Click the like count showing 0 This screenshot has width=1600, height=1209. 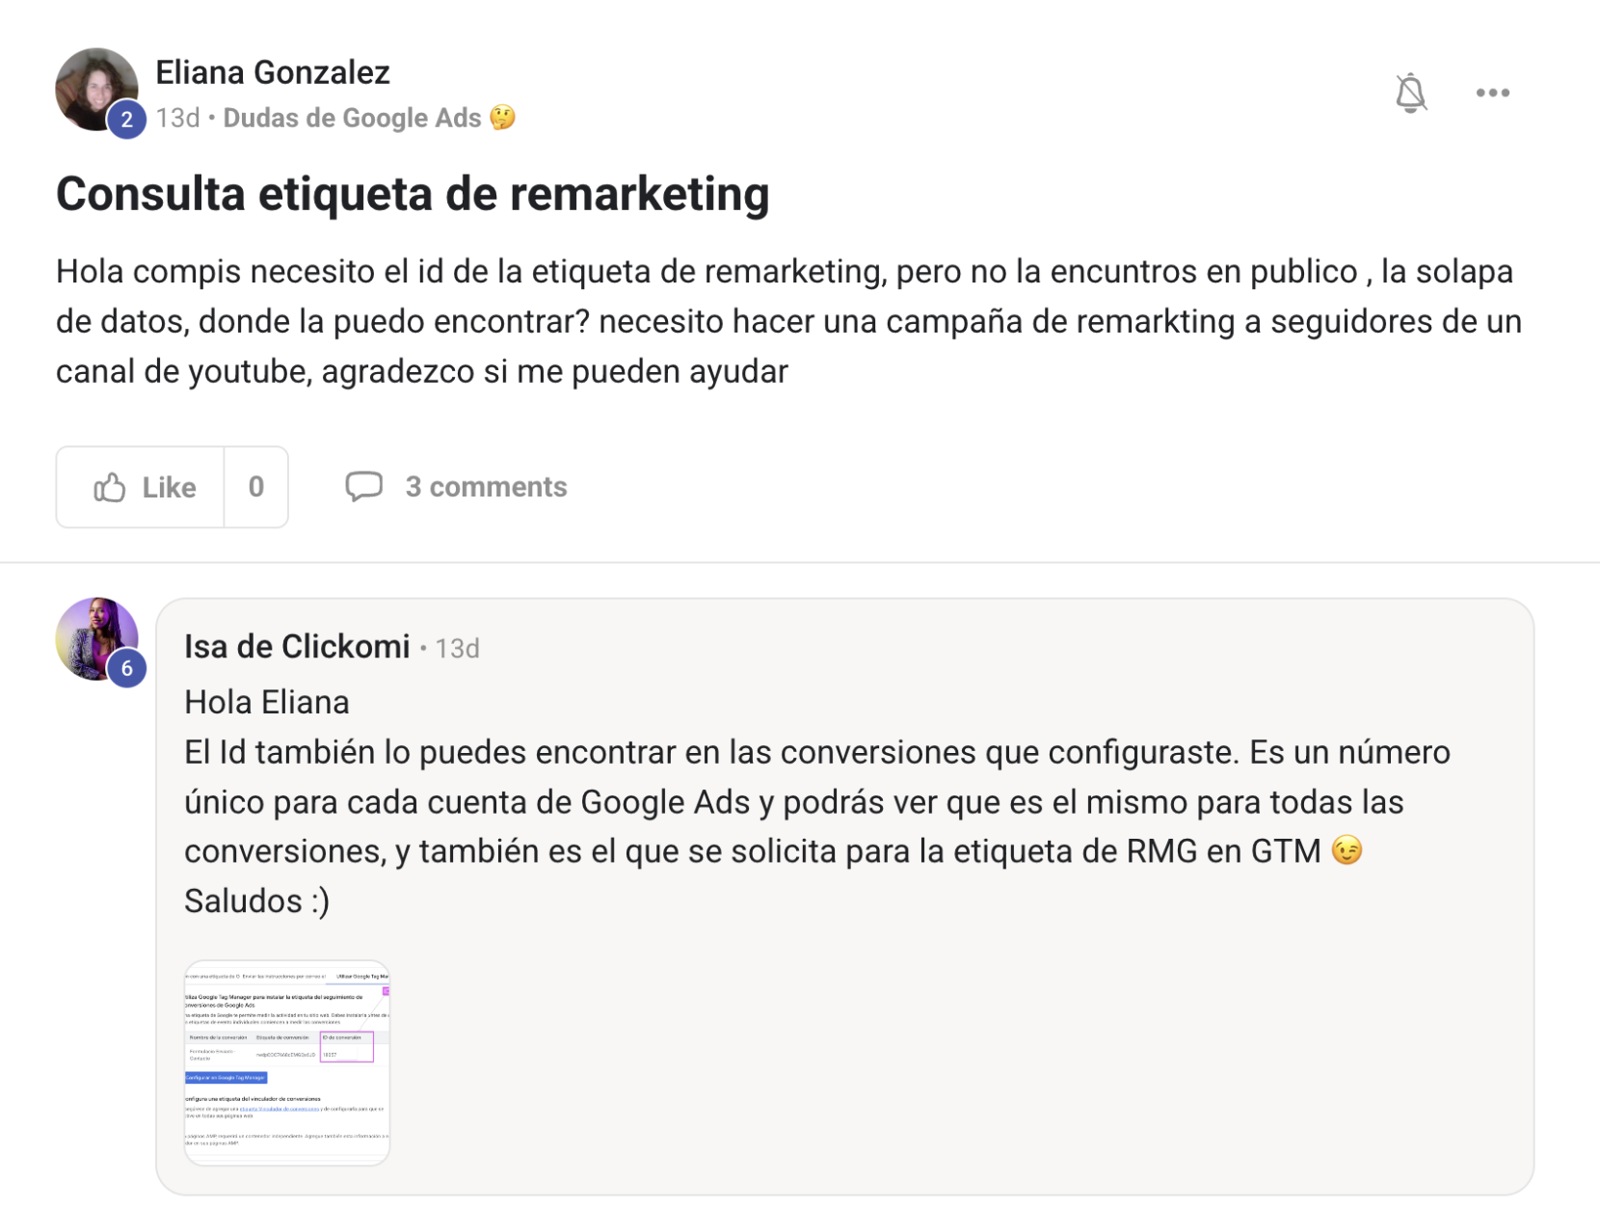(x=256, y=487)
